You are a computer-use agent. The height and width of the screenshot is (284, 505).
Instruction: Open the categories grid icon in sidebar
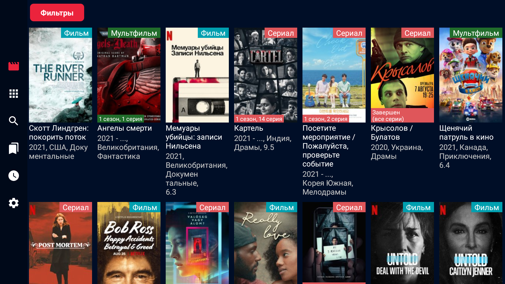[14, 94]
